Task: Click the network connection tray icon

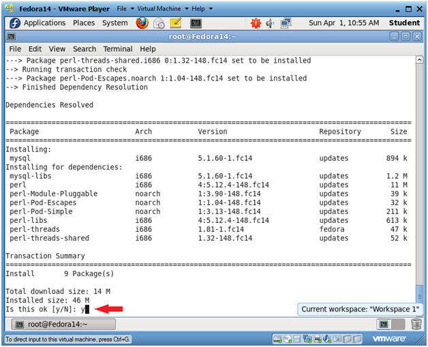Action: tap(286, 23)
